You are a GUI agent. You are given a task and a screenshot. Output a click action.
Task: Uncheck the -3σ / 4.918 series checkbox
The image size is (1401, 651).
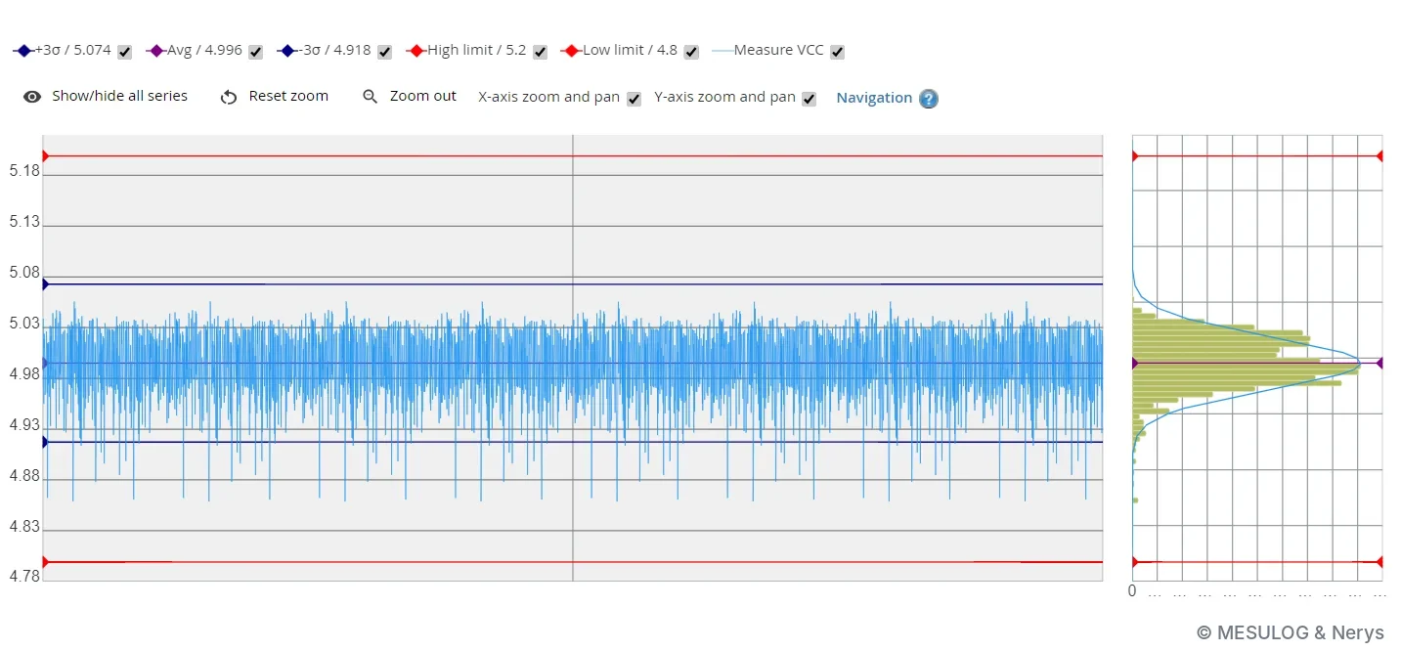coord(384,52)
